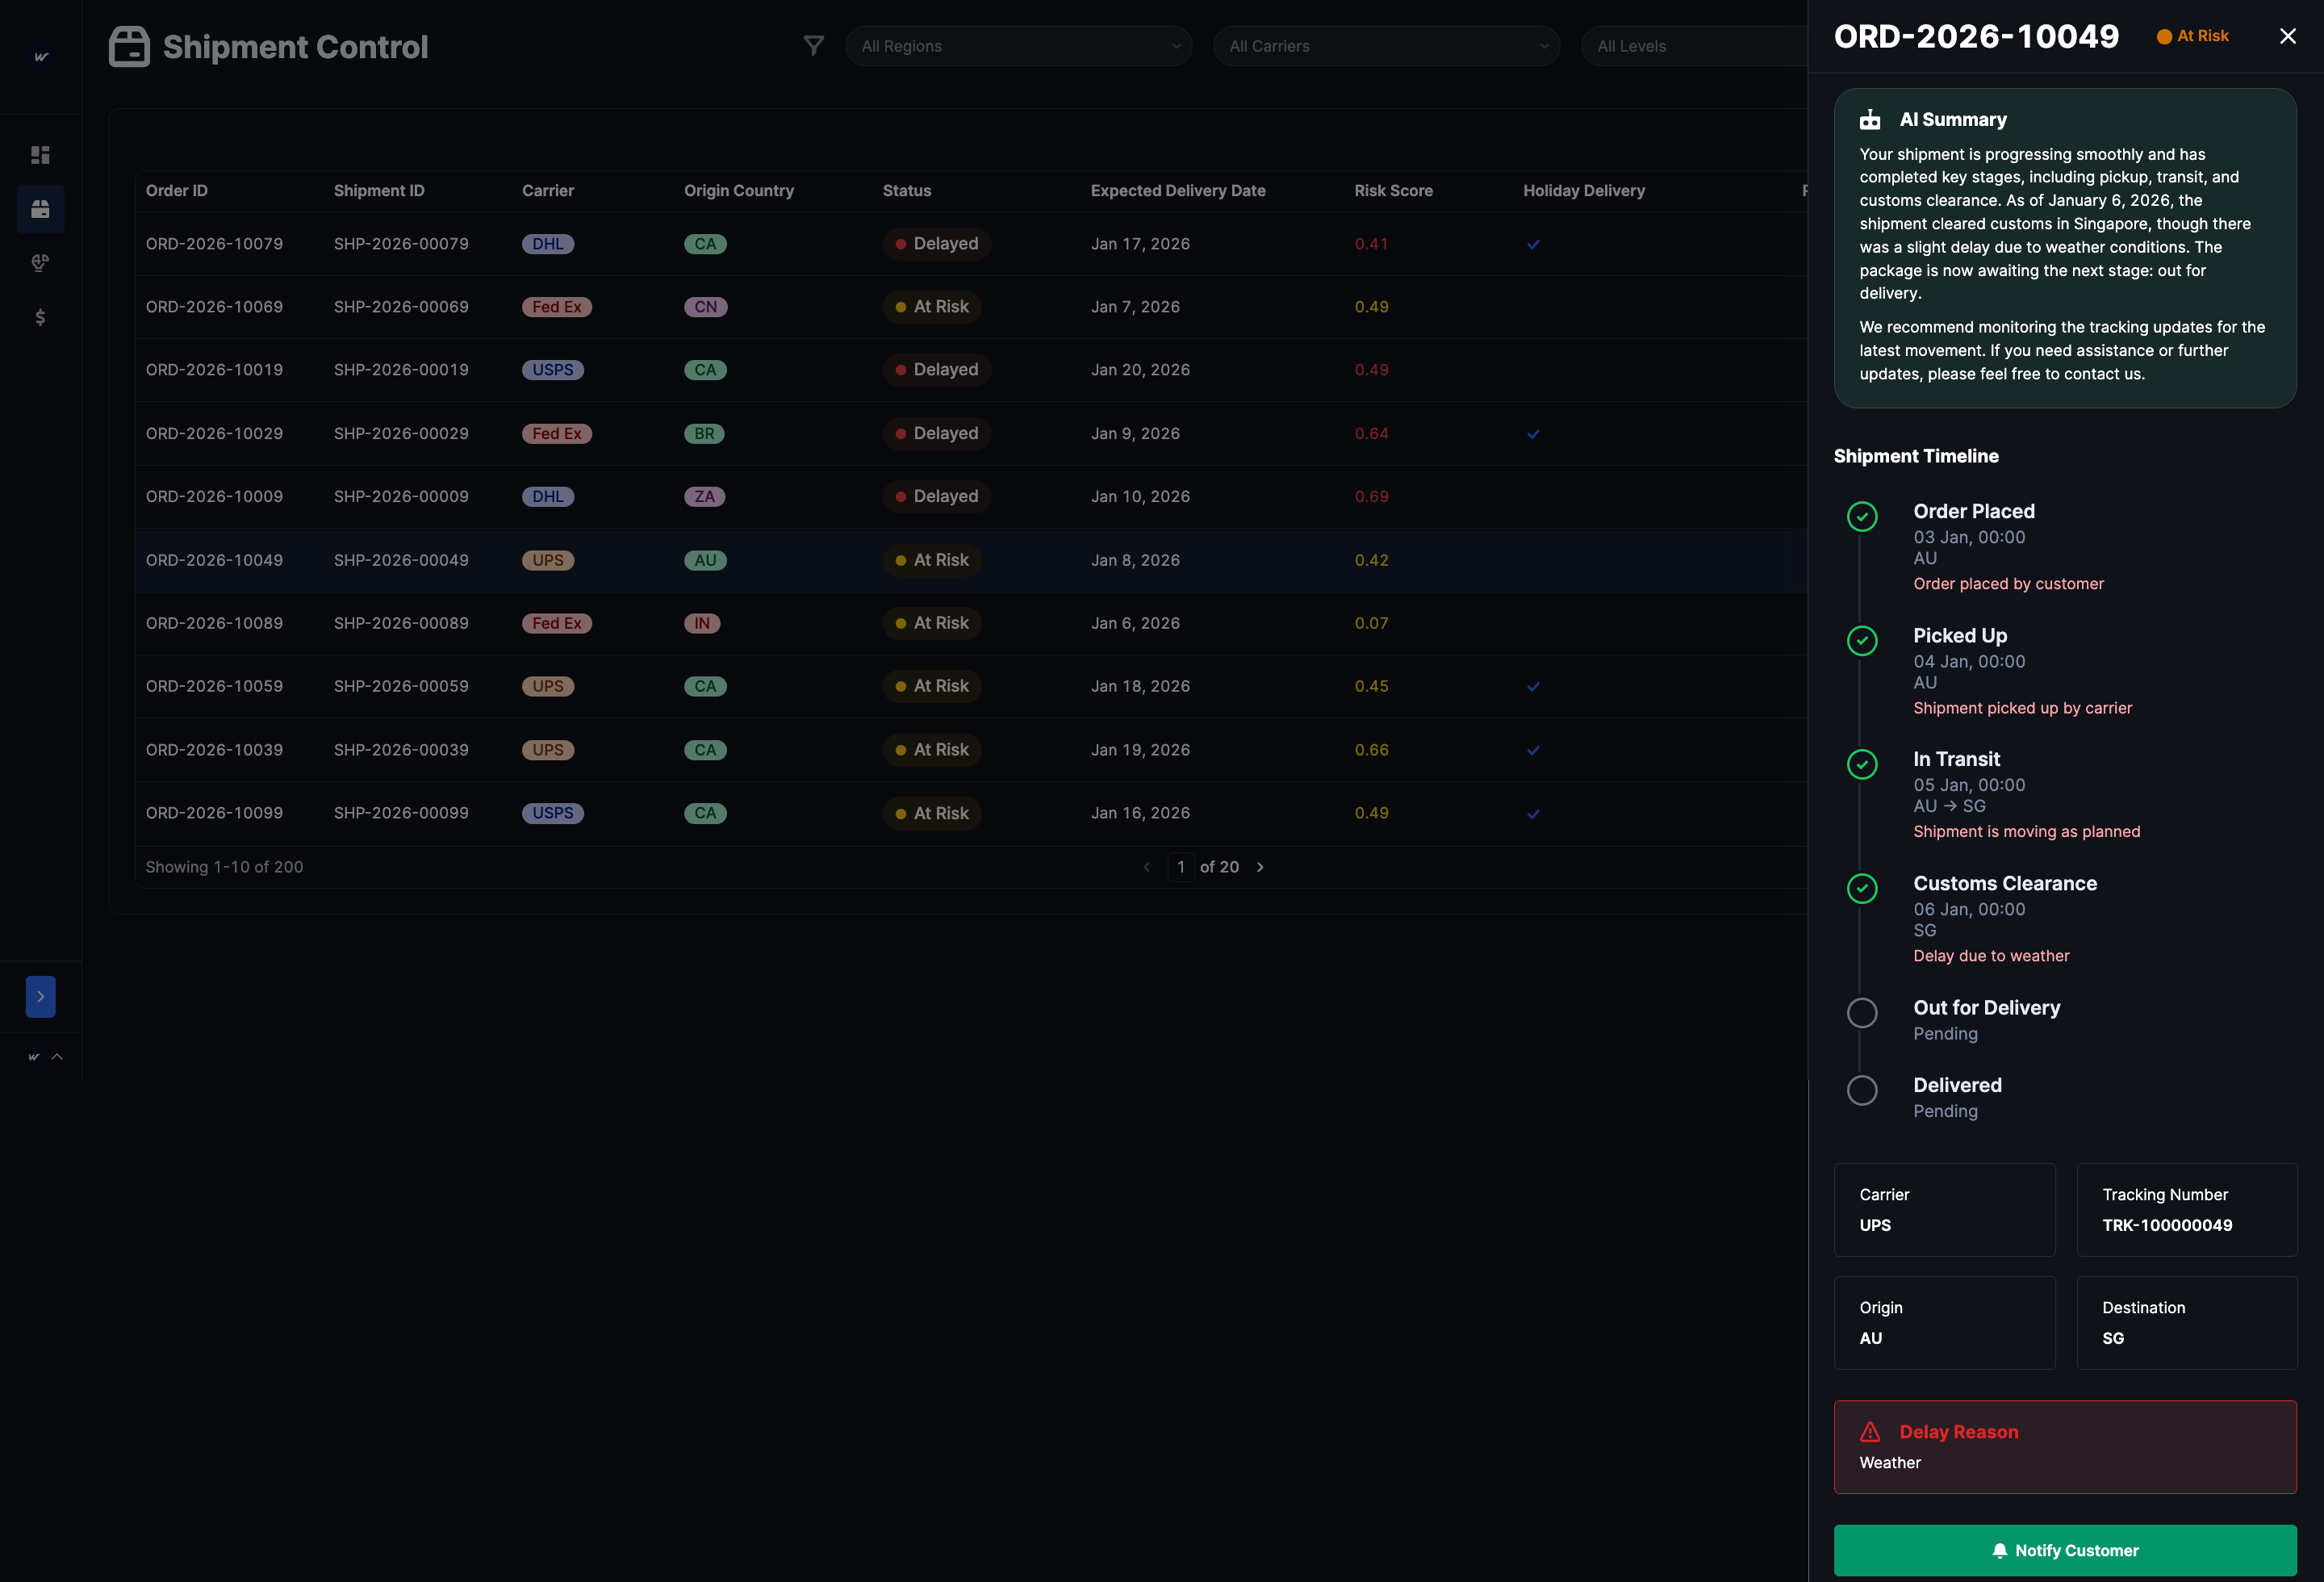Screen dimensions: 2324x1582
Task: Toggle holiday delivery check for ORD-2026-10079
Action: click(x=1533, y=244)
